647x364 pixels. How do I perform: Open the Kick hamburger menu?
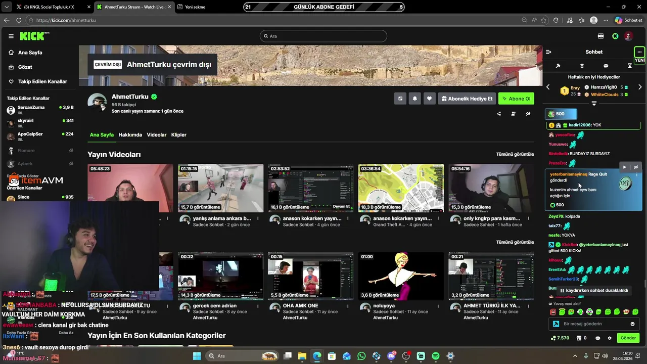click(11, 36)
